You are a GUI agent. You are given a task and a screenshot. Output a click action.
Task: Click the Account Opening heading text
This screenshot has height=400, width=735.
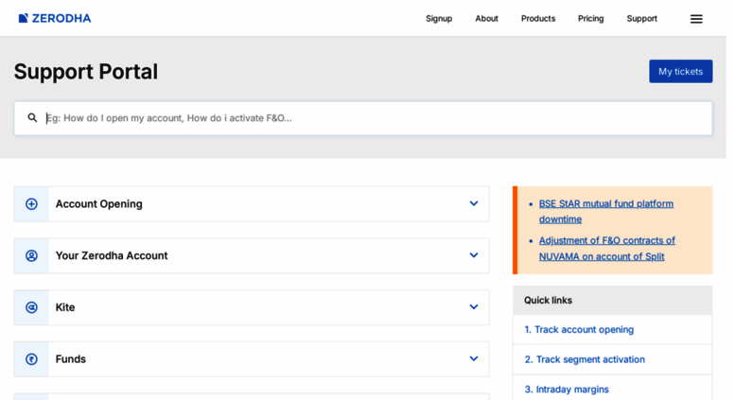pyautogui.click(x=99, y=204)
